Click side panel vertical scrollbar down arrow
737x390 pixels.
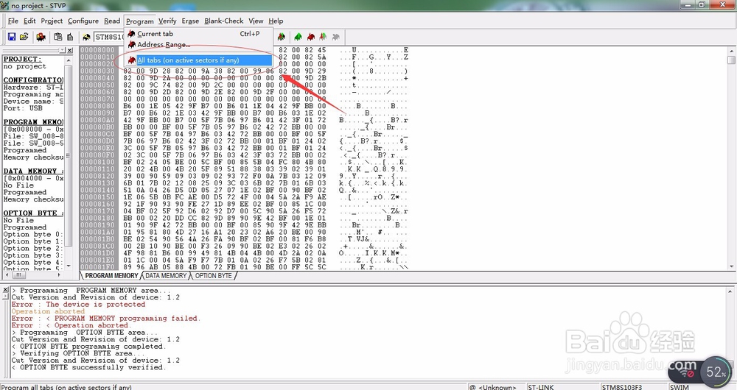pos(69,266)
